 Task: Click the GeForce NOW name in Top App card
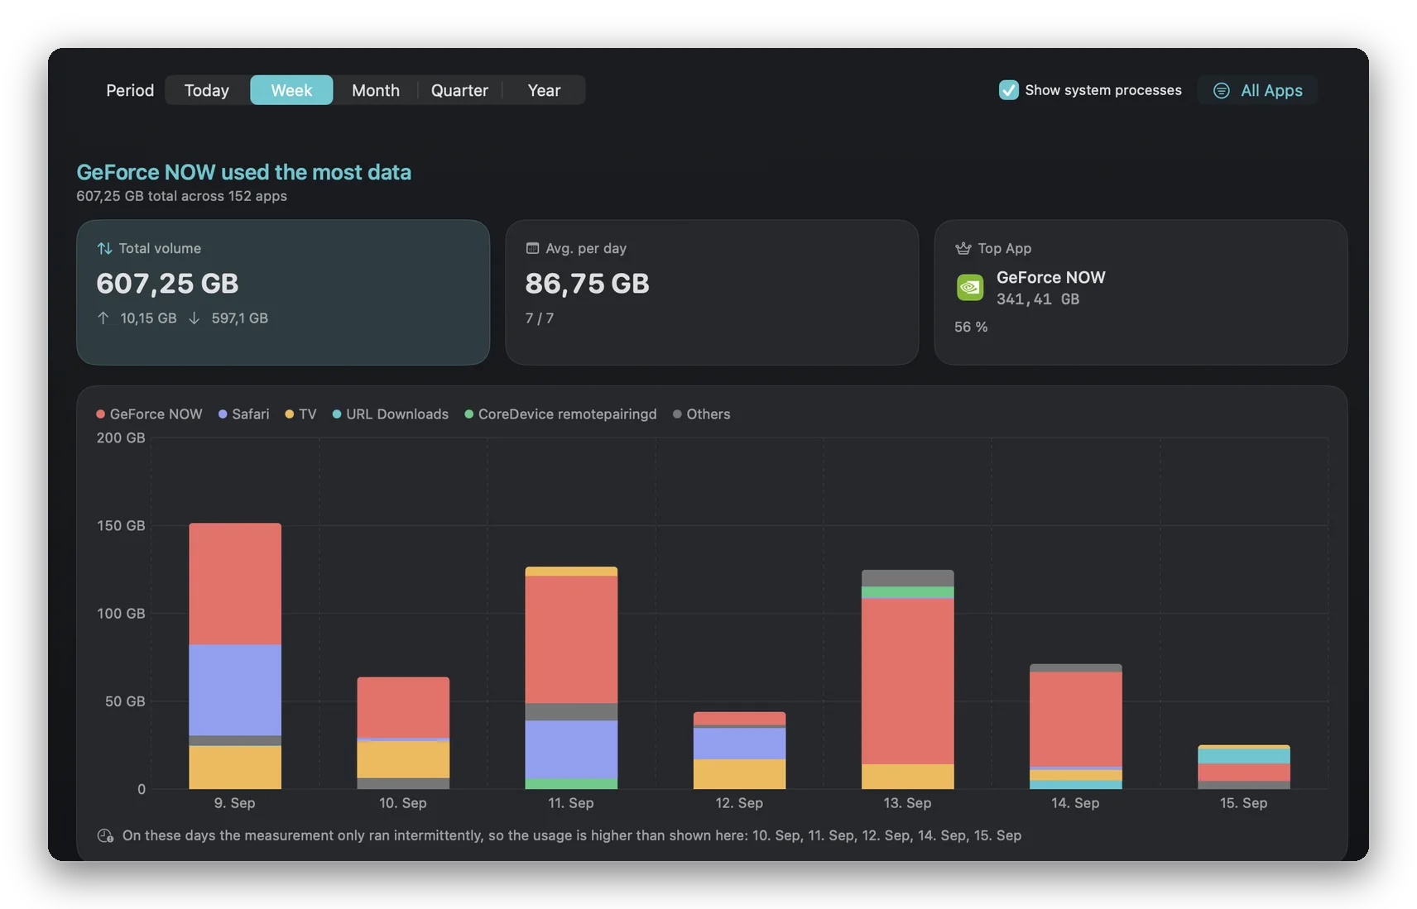click(x=1051, y=277)
